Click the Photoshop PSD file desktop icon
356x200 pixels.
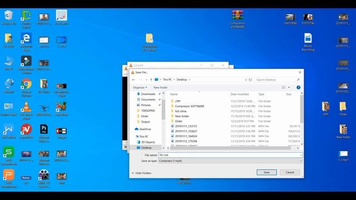pos(44,133)
